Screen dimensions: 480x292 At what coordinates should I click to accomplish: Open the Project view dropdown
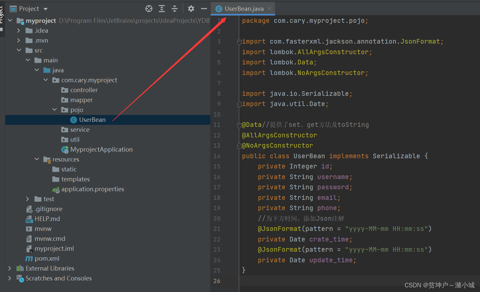pyautogui.click(x=46, y=9)
